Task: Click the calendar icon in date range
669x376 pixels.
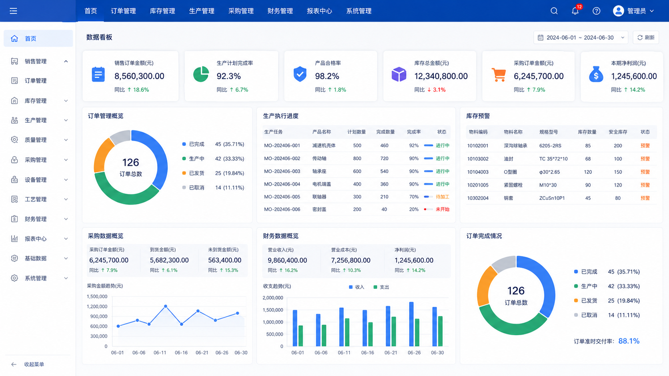Action: (541, 38)
